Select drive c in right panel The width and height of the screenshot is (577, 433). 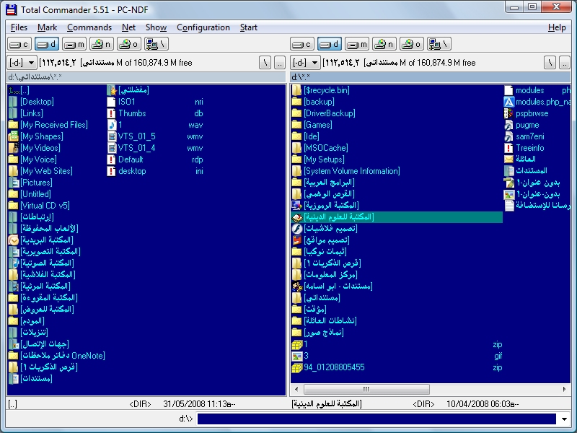[x=302, y=44]
